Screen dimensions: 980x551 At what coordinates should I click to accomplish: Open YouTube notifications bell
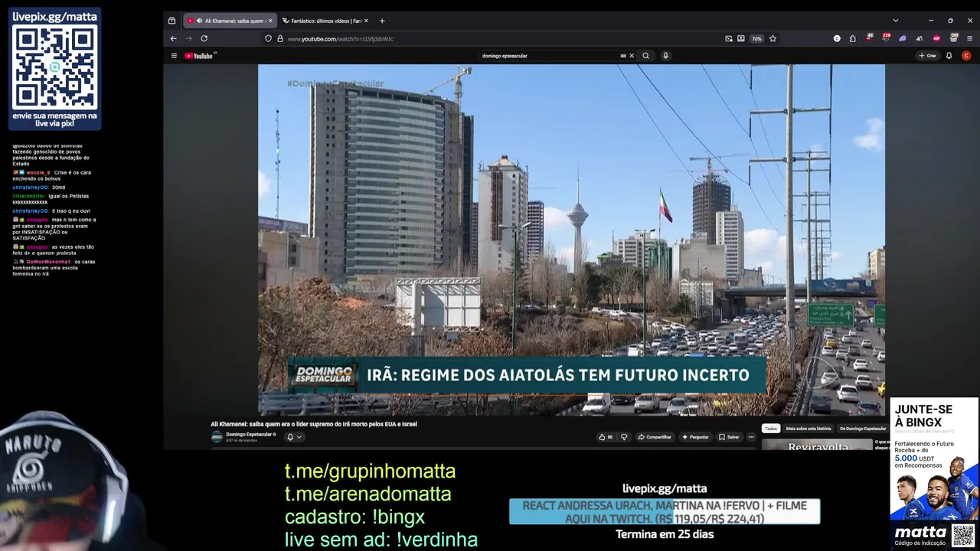click(949, 56)
